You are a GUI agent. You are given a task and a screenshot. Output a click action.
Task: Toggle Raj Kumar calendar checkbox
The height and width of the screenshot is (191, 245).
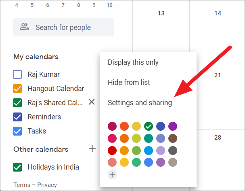tap(17, 74)
